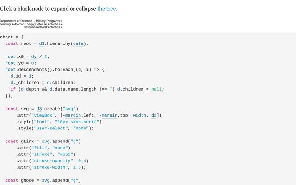The height and width of the screenshot is (185, 296).
Task: Click the "chart" cell name in code
Action: point(6,37)
